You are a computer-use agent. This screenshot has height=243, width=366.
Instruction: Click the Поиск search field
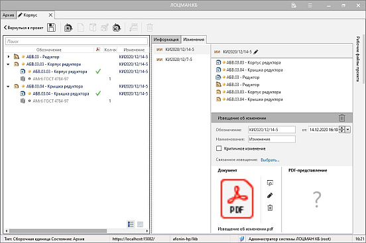tap(76, 41)
